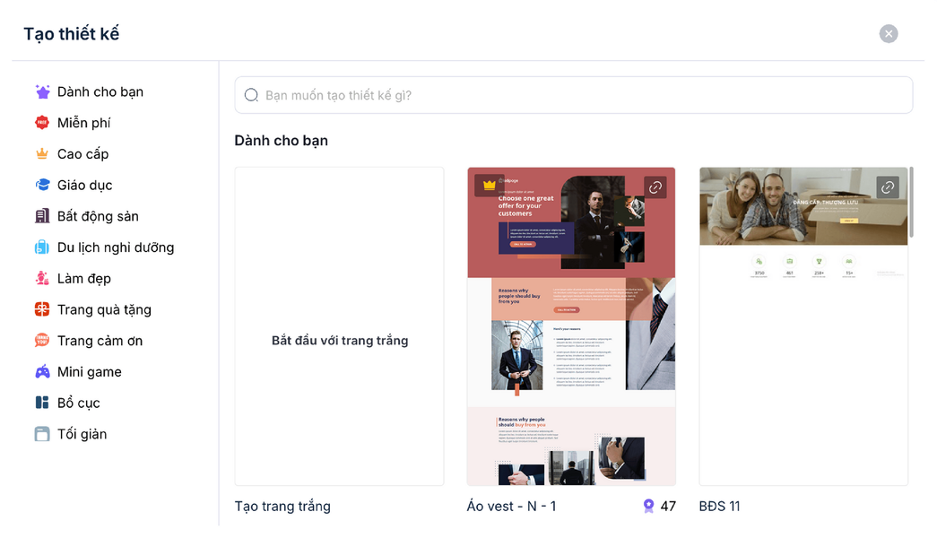Click the Mini game controller icon

tap(42, 372)
